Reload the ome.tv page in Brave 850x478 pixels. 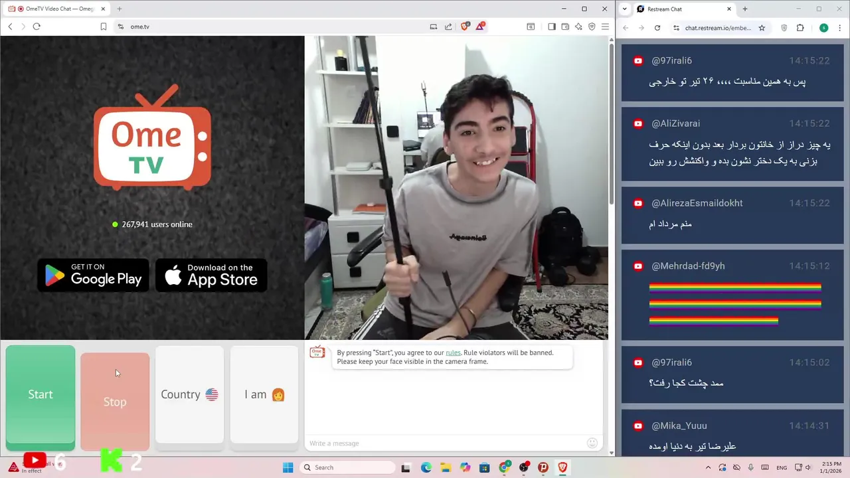37,27
